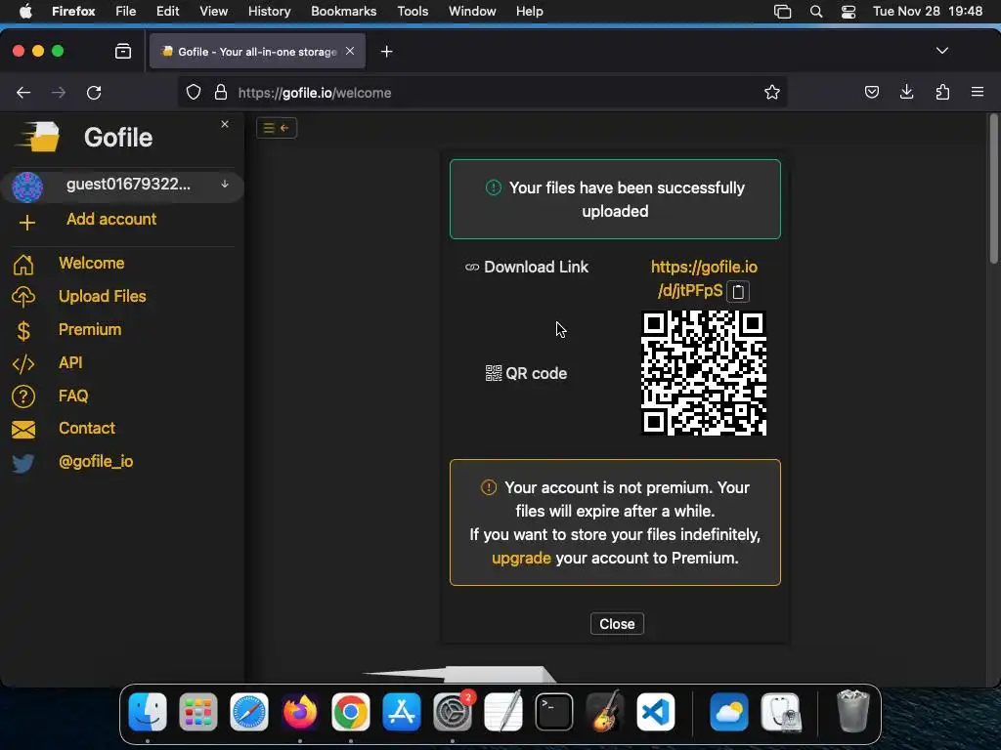The width and height of the screenshot is (1001, 750).
Task: Click the guest account avatar
Action: pos(27,187)
